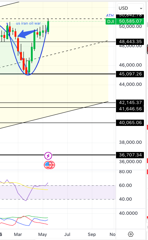Viewport: 148px width, 240px height.
Task: Click the 42,145.37 price level label
Action: click(x=130, y=103)
